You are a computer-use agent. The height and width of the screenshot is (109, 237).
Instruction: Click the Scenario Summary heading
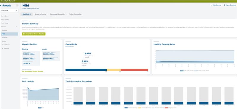click(30, 24)
